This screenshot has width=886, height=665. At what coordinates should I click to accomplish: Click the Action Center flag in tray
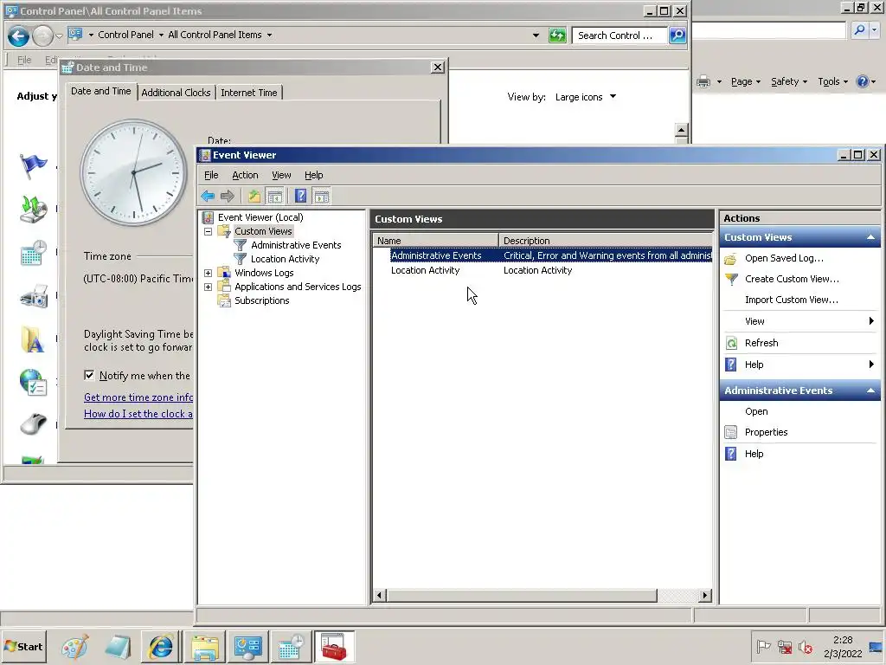pyautogui.click(x=763, y=646)
